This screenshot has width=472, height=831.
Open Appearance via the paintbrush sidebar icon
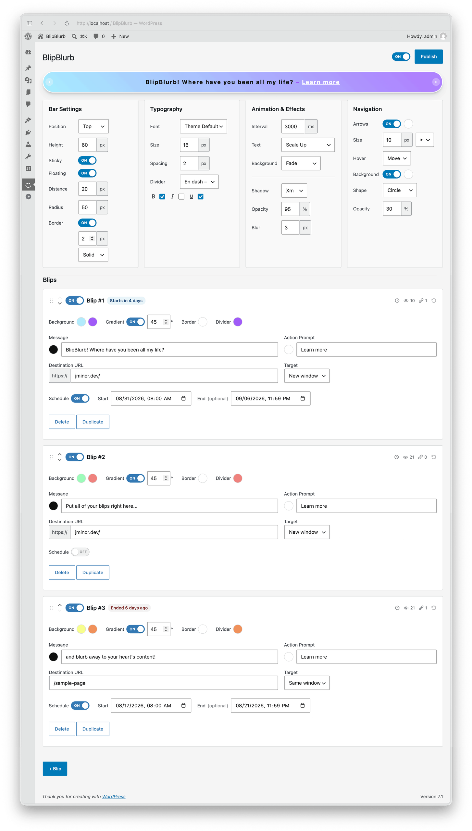[28, 120]
